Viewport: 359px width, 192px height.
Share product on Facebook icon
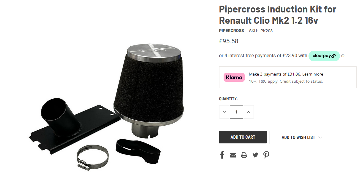click(222, 155)
